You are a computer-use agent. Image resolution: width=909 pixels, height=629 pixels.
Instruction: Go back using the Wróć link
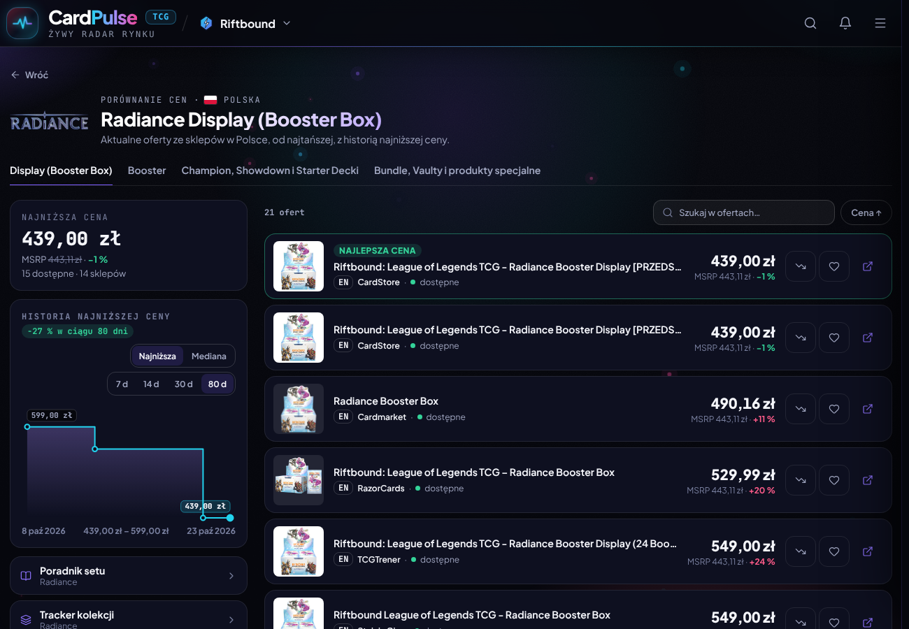coord(29,75)
